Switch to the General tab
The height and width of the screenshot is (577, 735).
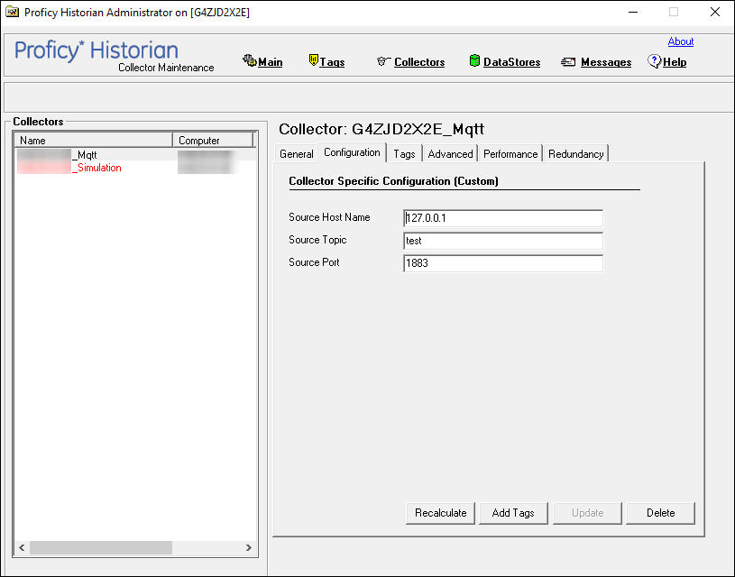pyautogui.click(x=296, y=154)
